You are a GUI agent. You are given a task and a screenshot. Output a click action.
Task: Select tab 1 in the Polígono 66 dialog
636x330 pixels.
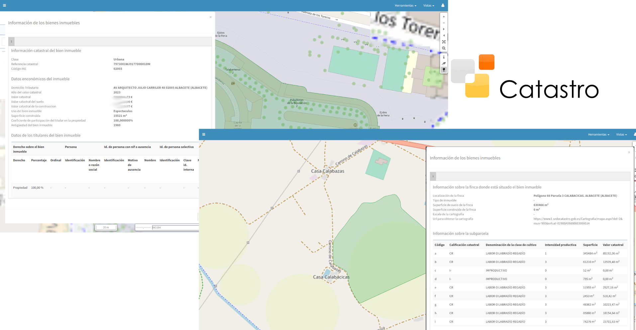click(x=433, y=176)
